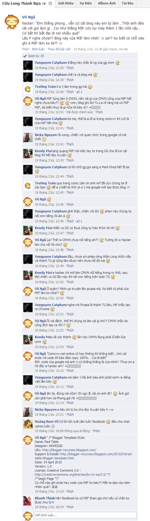Click Nicky Nguyen's avatar at 13:31 comment

pos(28,412)
